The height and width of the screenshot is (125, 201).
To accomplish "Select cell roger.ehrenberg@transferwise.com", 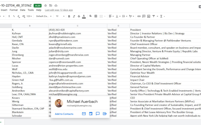I will [x=77, y=55].
